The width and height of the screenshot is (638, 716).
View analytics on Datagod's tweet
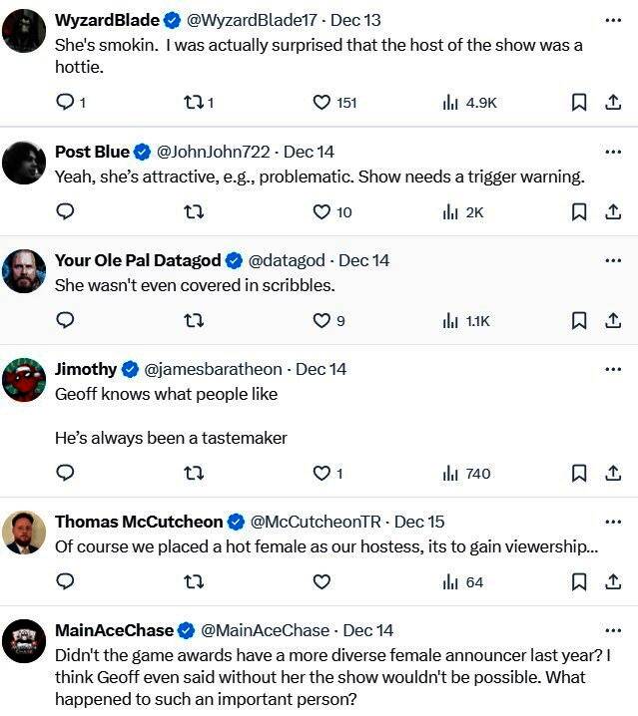click(x=465, y=320)
